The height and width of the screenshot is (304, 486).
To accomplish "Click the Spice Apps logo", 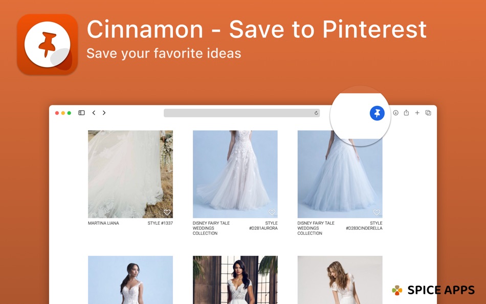I will [x=433, y=290].
